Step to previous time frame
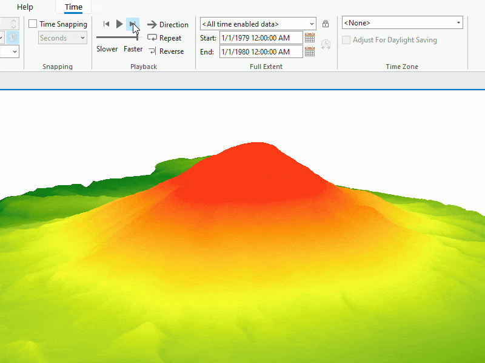485x363 pixels. click(107, 24)
